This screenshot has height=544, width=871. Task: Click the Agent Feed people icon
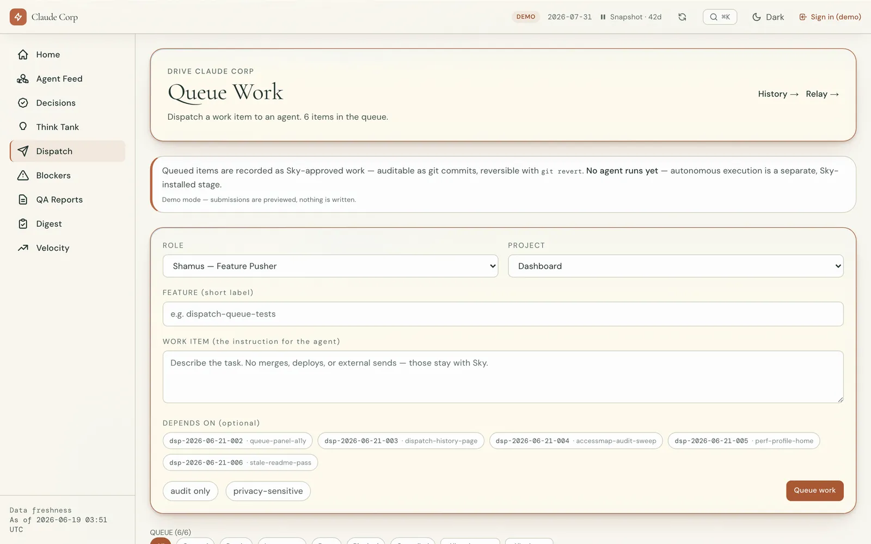pos(23,79)
